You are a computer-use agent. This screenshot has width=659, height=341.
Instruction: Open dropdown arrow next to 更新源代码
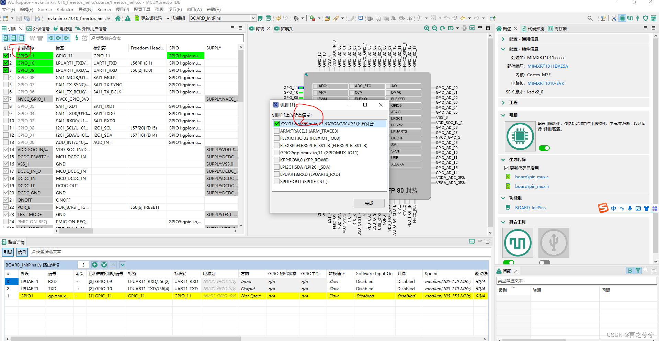pyautogui.click(x=168, y=19)
